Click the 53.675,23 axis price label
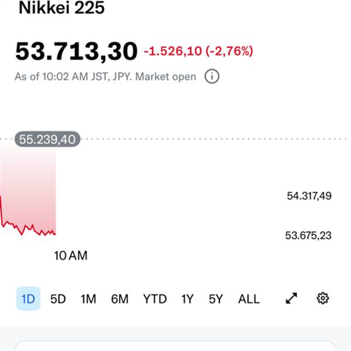Screen dimensions: 351x351 pos(308,235)
